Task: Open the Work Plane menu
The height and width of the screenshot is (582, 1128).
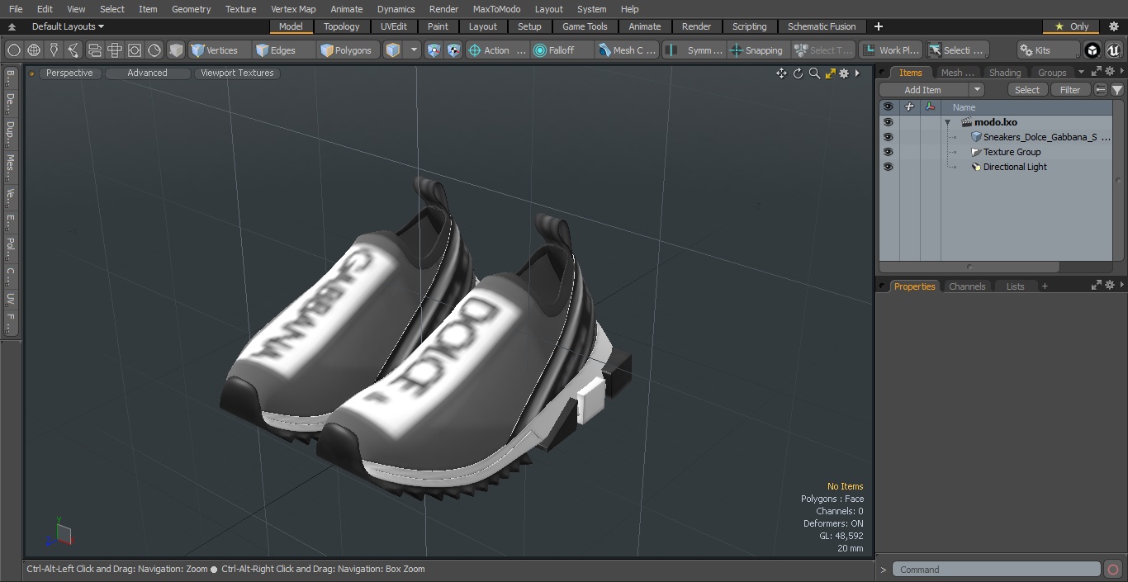Action: point(890,50)
